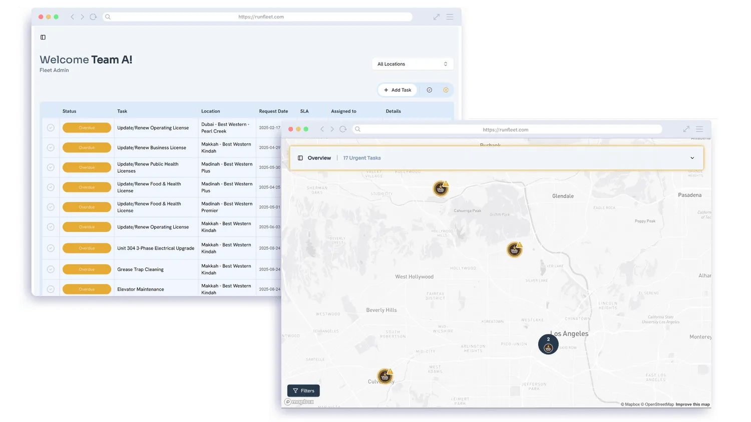This screenshot has width=751, height=422.
Task: Open the Filters button on the map
Action: point(303,391)
